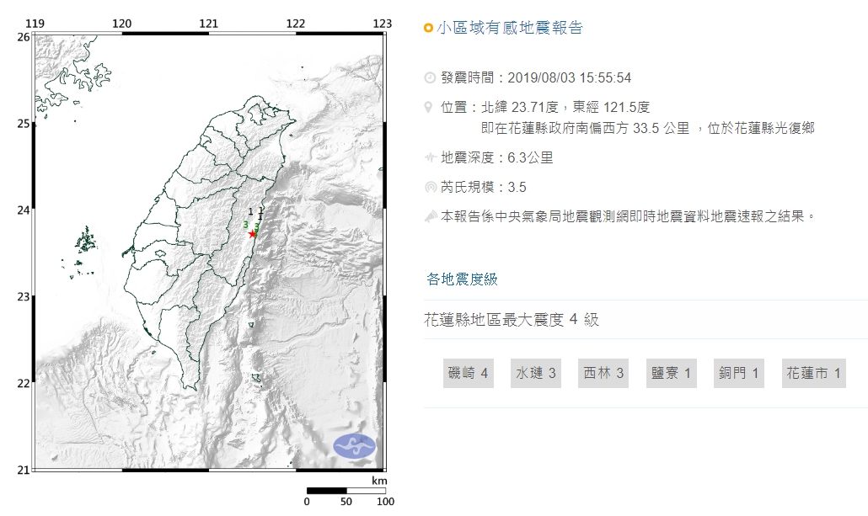This screenshot has height=516, width=868.
Task: Choose the 西林 3 station button
Action: [x=603, y=373]
